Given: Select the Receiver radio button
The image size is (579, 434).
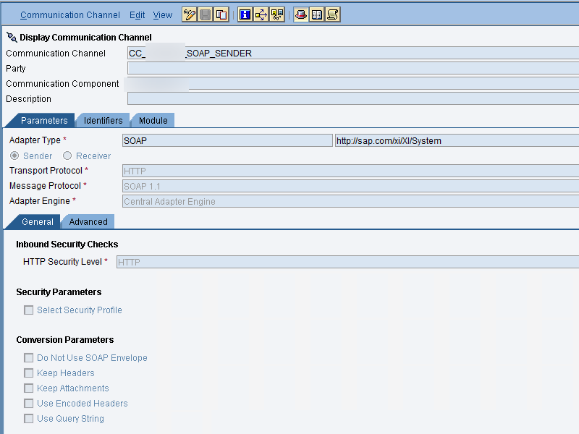Looking at the screenshot, I should tap(67, 156).
